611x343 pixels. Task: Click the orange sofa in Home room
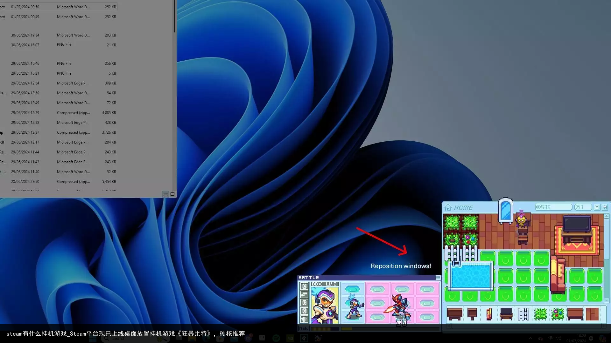point(558,275)
